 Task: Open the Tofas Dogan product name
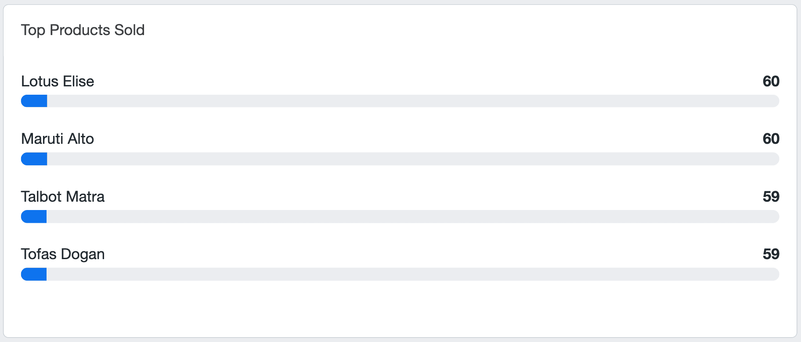[x=63, y=254]
